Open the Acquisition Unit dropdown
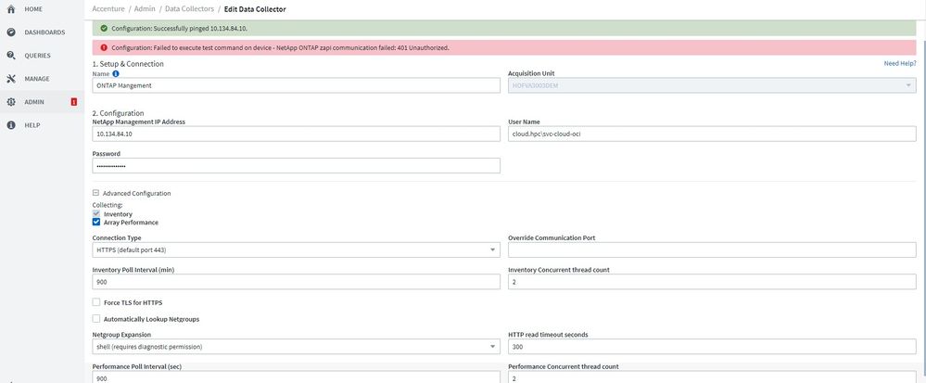This screenshot has width=926, height=383. (712, 85)
